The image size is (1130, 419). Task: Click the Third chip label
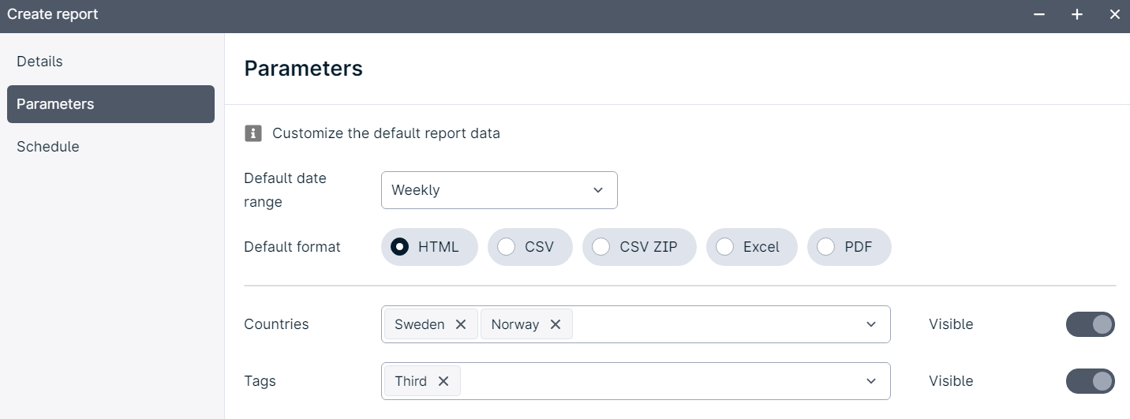[411, 381]
